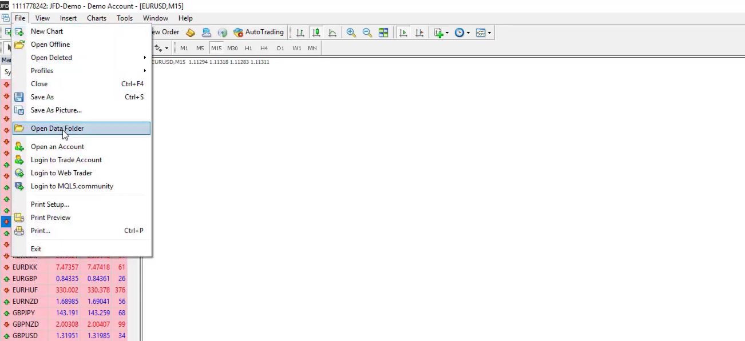Select the candlestick chart icon
Viewport: 745px width, 341px height.
coord(315,33)
